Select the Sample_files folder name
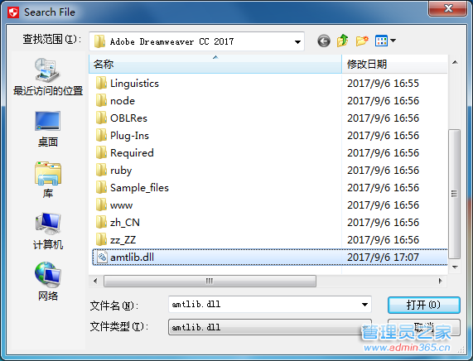Image resolution: width=473 pixels, height=361 pixels. point(139,188)
